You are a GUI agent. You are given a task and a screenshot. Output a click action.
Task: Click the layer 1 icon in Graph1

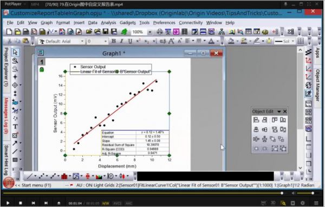tap(42, 62)
